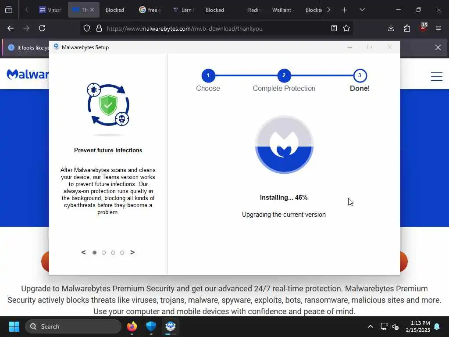The width and height of the screenshot is (449, 337).
Task: Click 'Installing... 46%' status text
Action: pos(284,197)
